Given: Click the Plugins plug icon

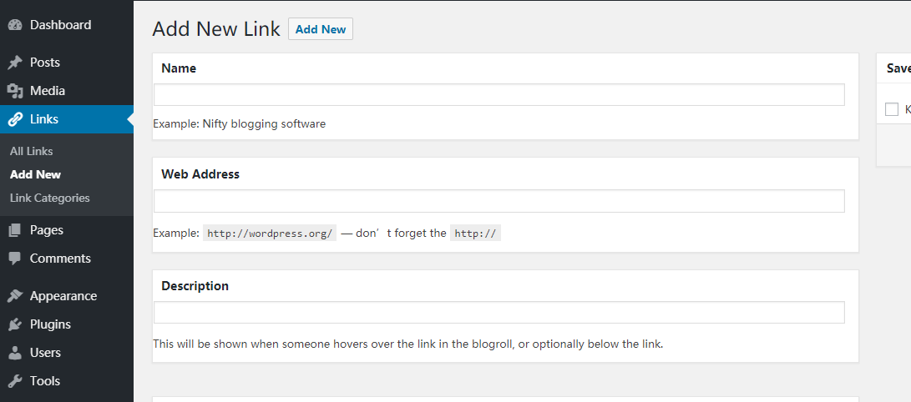Looking at the screenshot, I should [15, 324].
